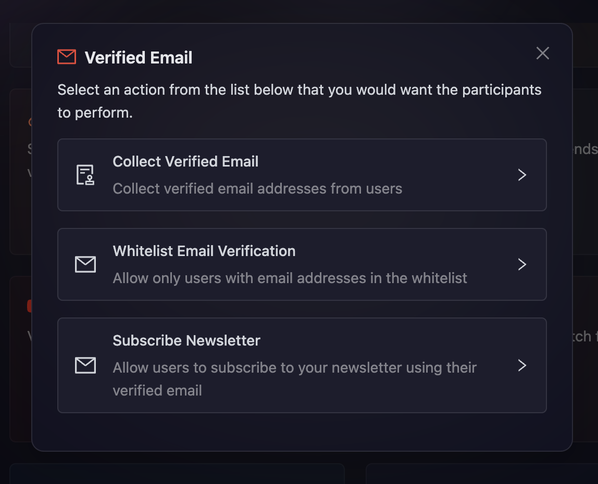Screen dimensions: 598x484
Task: Click the right arrow next to Whitelist Email Verification
Action: point(522,264)
